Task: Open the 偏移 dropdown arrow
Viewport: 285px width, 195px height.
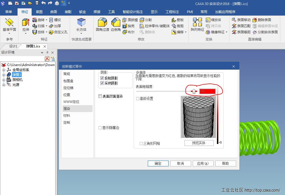Action: point(186,32)
